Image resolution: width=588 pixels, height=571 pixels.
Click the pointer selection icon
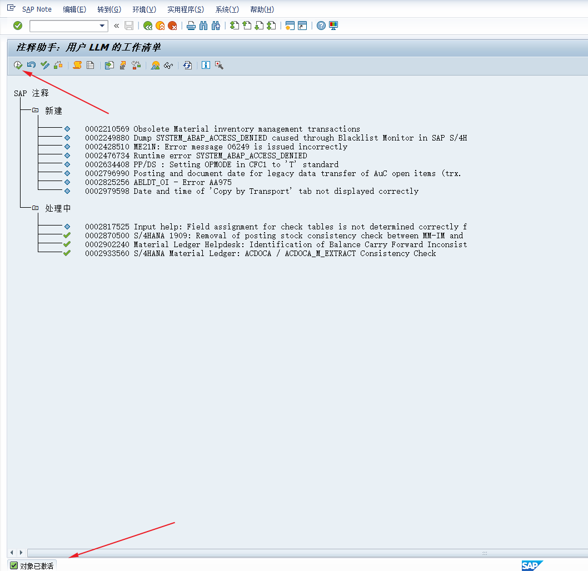pos(220,65)
